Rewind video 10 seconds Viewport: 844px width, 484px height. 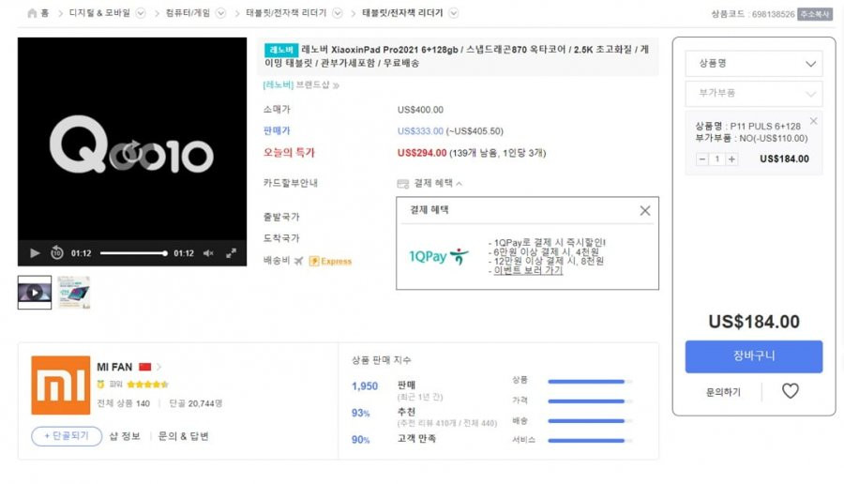[56, 252]
